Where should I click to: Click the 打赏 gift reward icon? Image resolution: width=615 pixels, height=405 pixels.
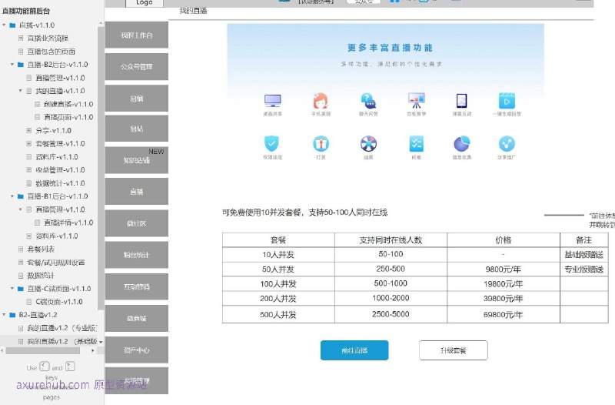[321, 144]
